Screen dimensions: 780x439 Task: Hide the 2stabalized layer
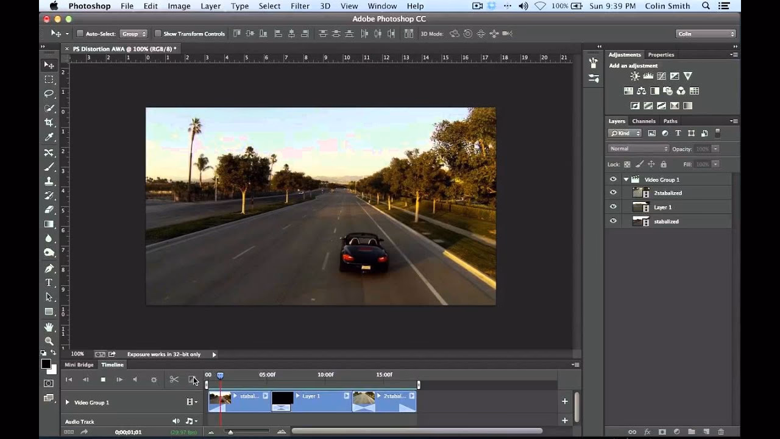pyautogui.click(x=613, y=193)
